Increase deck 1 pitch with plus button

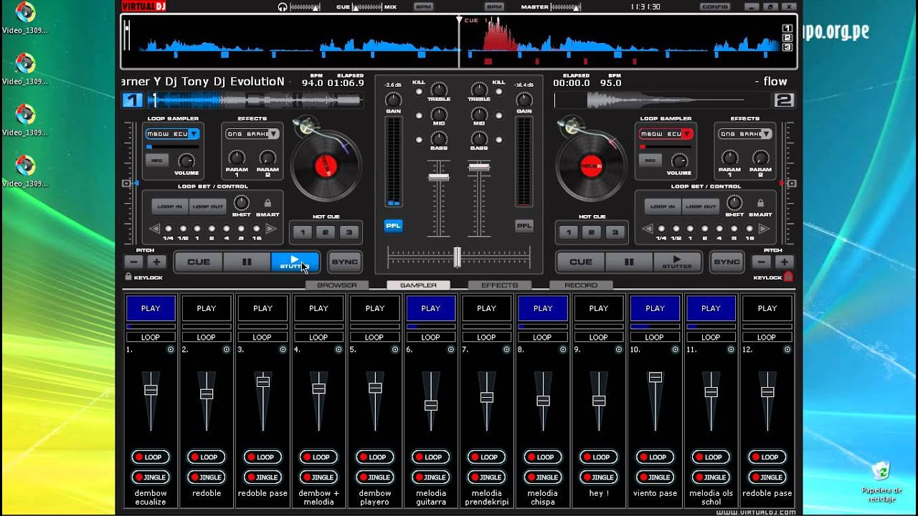(157, 262)
